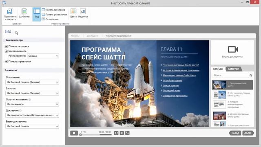This screenshot has height=147, width=261.
Task: Click the video camera presenter icon
Action: (x=233, y=49)
